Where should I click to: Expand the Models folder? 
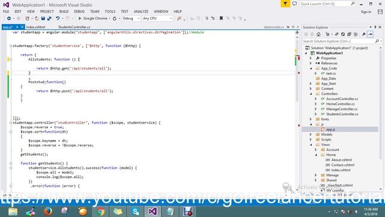311,134
